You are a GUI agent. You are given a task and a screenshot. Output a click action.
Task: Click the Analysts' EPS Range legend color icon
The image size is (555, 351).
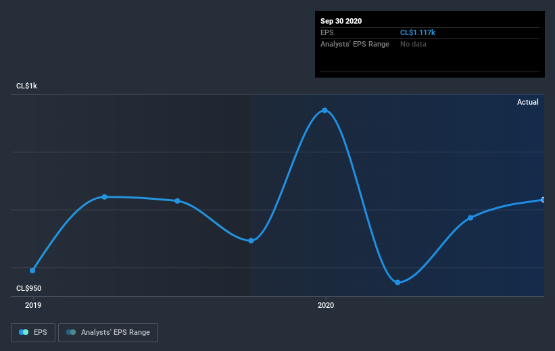pyautogui.click(x=71, y=332)
